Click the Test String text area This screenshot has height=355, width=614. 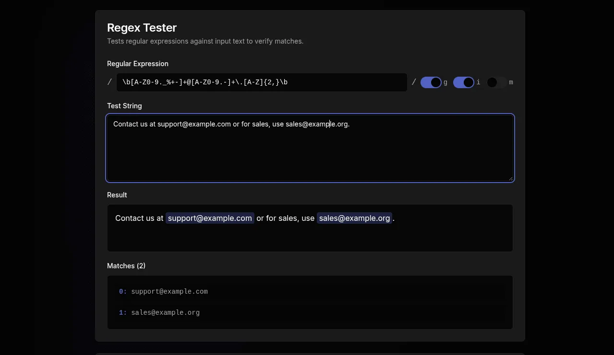310,148
